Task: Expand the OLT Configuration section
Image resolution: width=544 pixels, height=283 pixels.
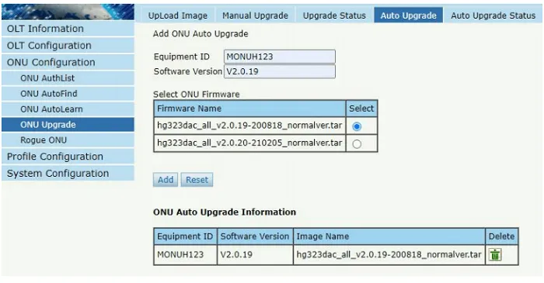Action: (68, 46)
